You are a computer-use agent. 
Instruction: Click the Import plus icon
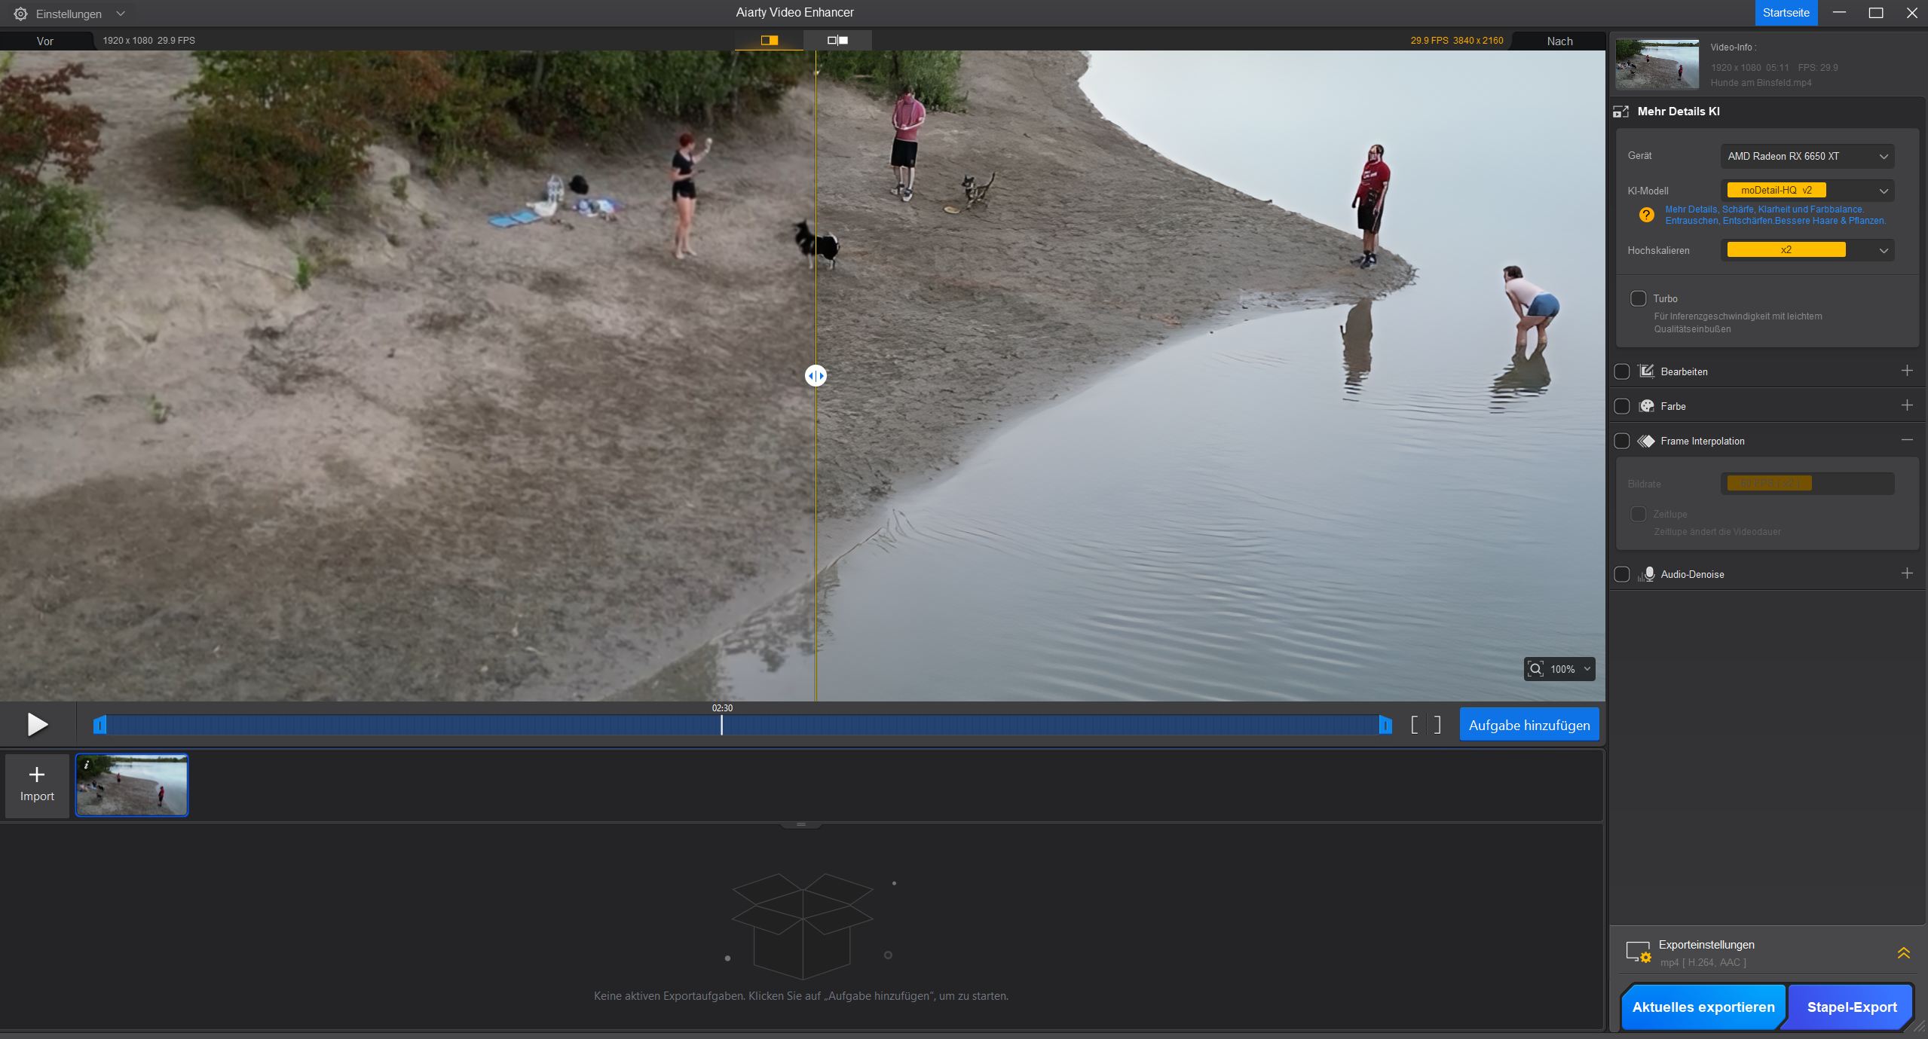tap(37, 775)
